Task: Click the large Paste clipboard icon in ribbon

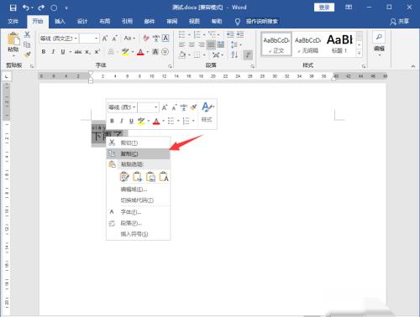Action: click(13, 39)
